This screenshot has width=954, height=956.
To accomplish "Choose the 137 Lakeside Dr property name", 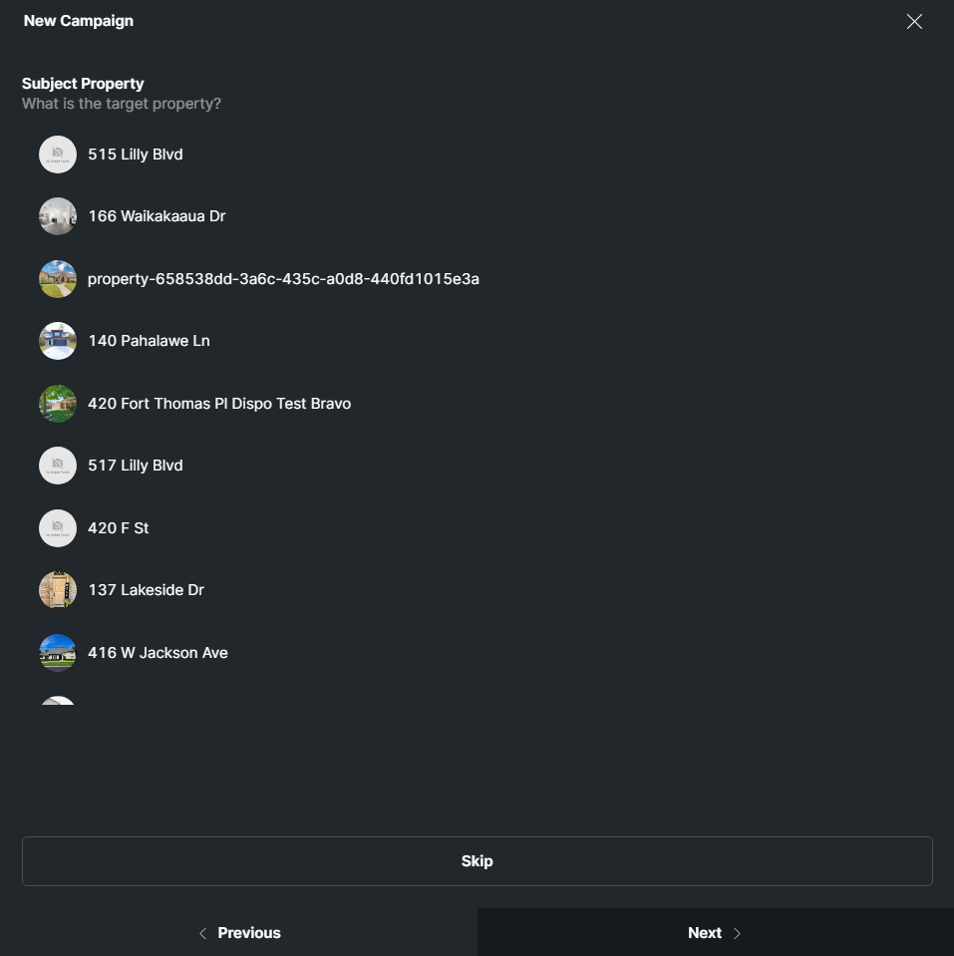I will pyautogui.click(x=146, y=590).
